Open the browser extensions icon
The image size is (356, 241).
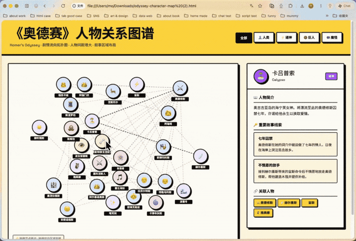tap(290, 6)
